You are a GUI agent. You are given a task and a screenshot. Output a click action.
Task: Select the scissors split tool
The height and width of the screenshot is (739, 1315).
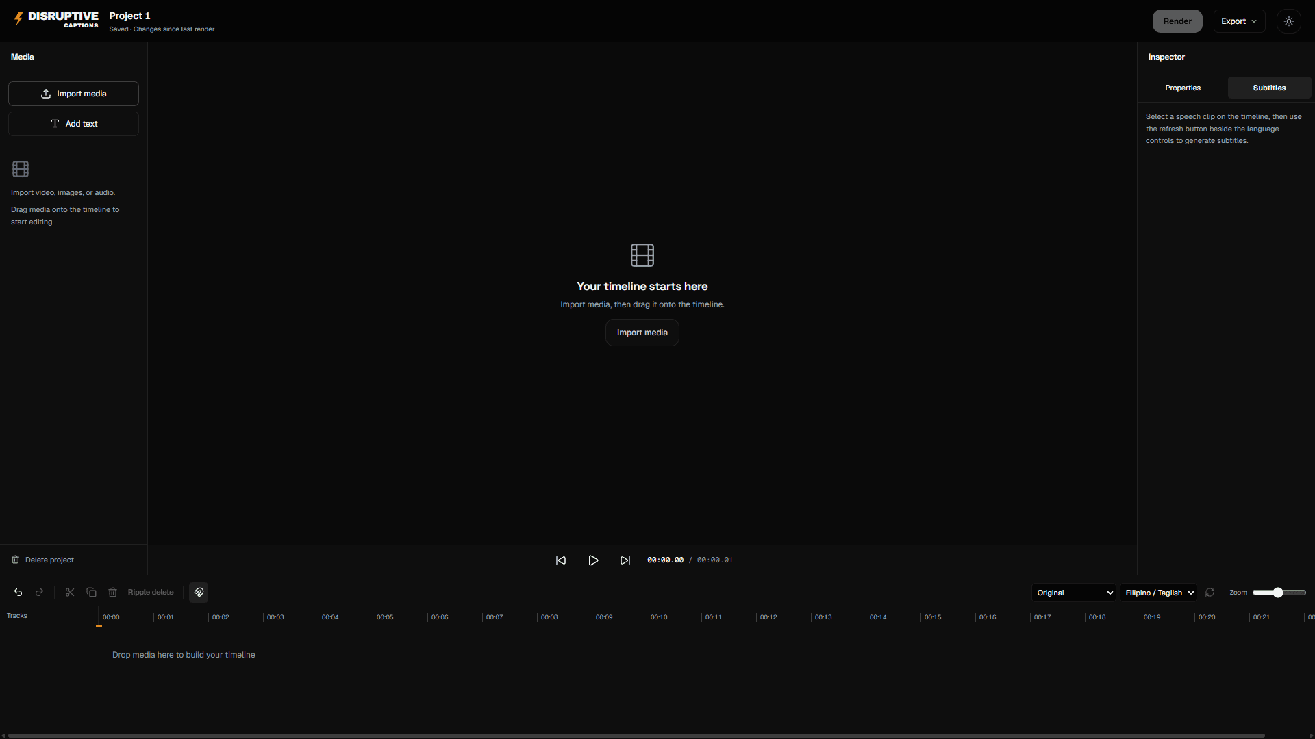[x=70, y=593]
